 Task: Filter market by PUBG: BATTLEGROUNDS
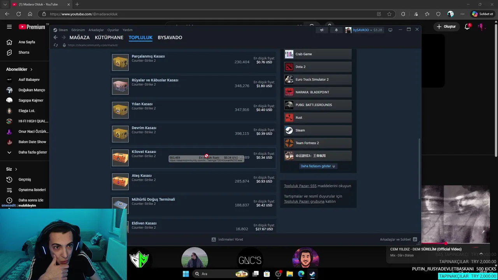coord(318,105)
